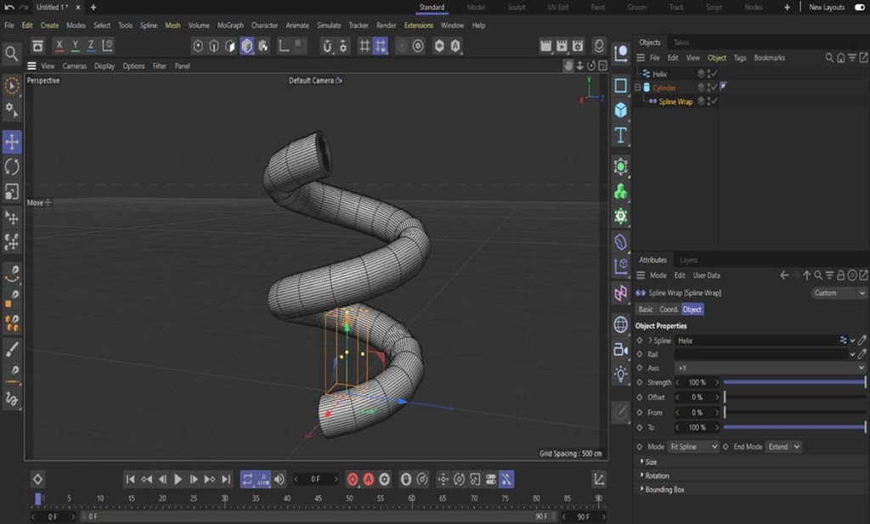Viewport: 870px width, 524px height.
Task: Click the Coord. button in Attributes
Action: point(669,309)
